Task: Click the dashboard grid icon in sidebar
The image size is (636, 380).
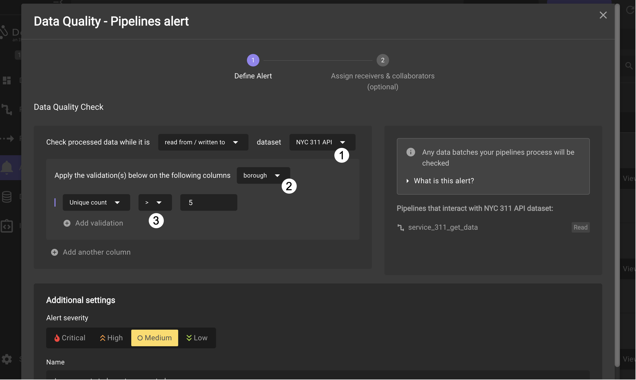Action: pyautogui.click(x=7, y=80)
